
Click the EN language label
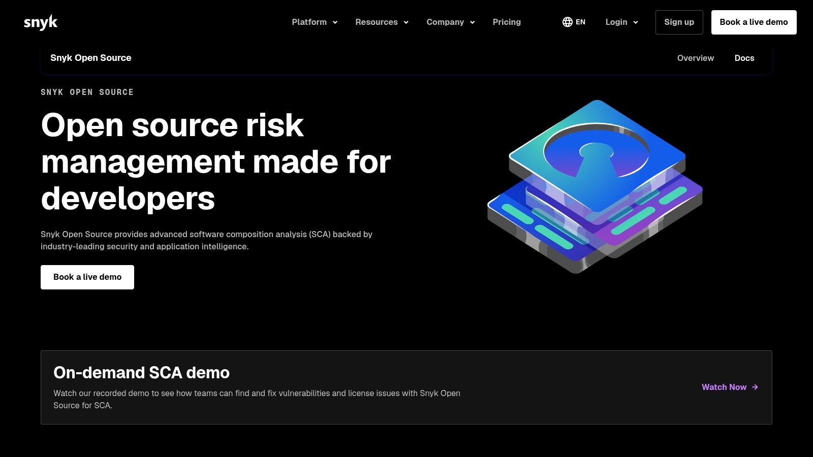[x=580, y=22]
